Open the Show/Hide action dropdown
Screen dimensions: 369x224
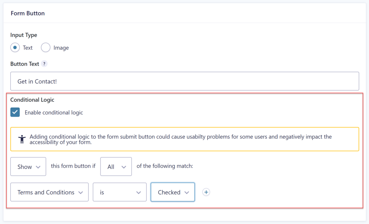[28, 166]
